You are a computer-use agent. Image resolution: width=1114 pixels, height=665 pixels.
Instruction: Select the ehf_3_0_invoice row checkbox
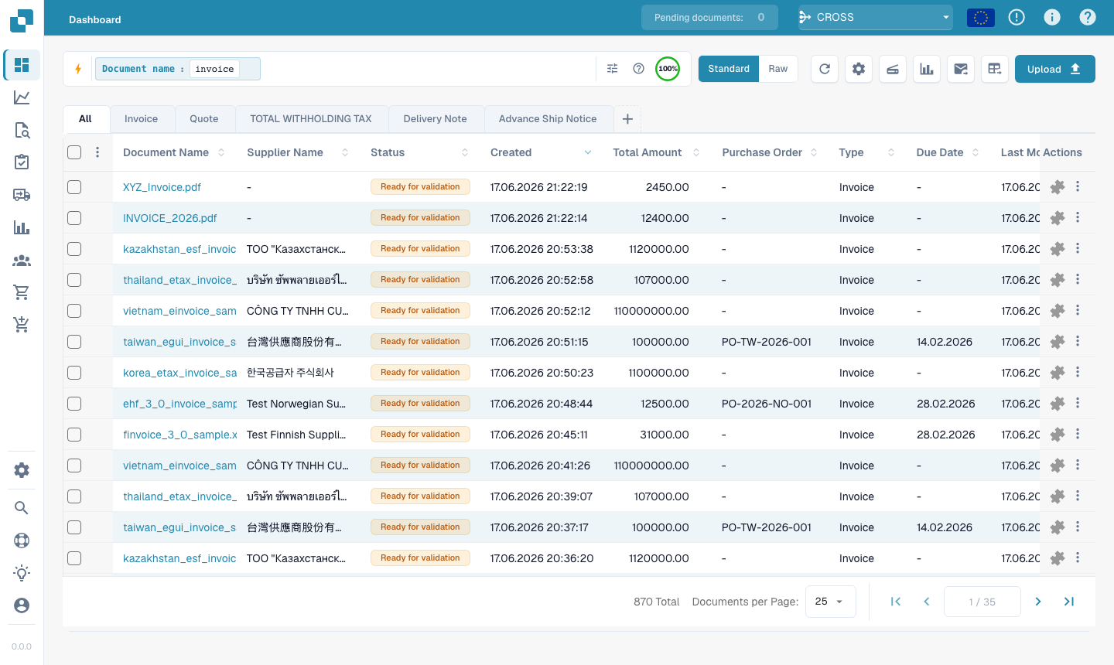tap(74, 404)
